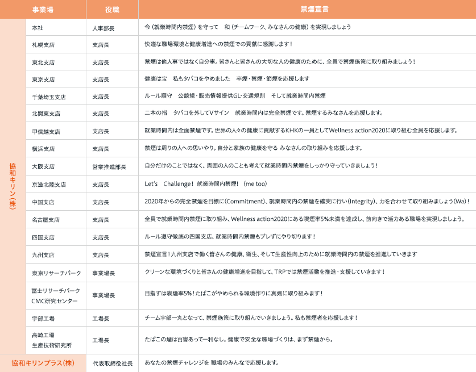
Task: Click '支店長' in the 東京支店 row
Action: coord(101,80)
